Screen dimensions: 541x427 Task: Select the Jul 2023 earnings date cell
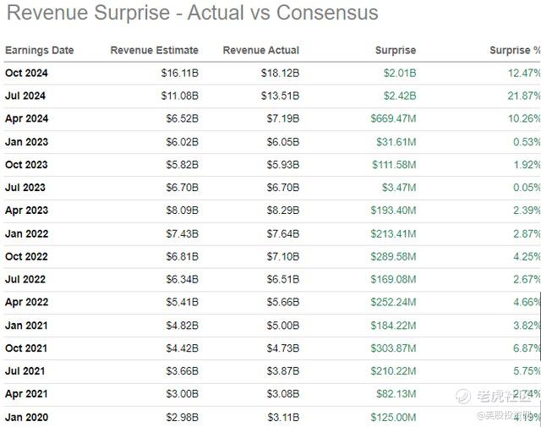(25, 188)
